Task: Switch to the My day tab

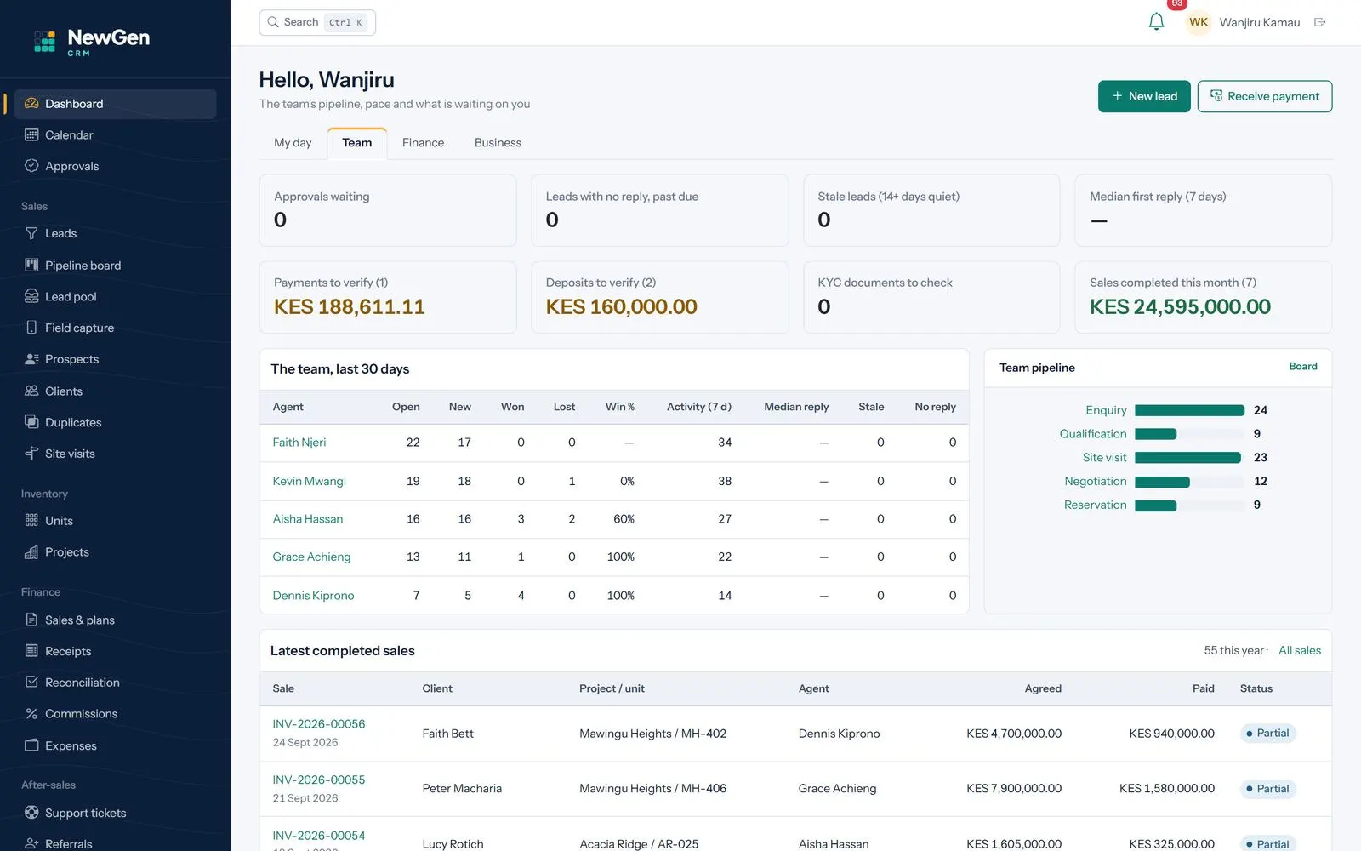Action: point(293,143)
